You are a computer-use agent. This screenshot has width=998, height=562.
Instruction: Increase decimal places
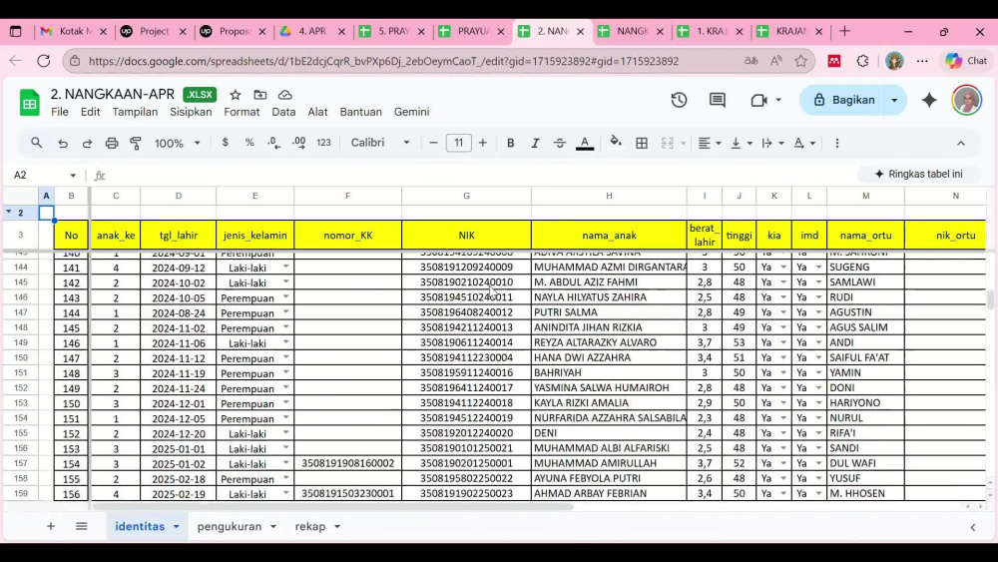(x=298, y=143)
